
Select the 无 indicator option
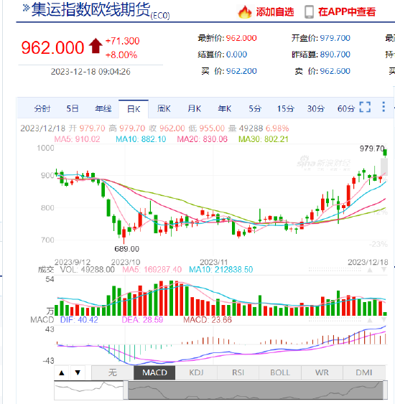[x=113, y=372]
